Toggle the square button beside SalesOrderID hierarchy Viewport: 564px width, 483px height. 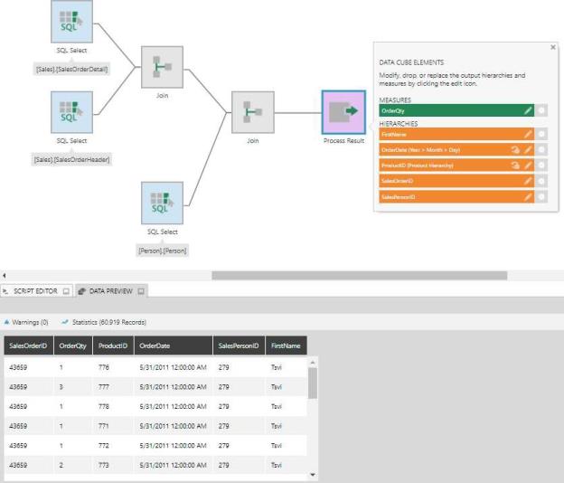click(541, 181)
